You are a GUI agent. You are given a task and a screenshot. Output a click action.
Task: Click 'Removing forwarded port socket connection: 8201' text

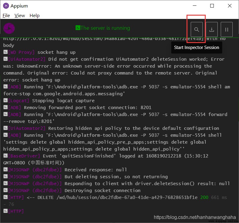point(88,108)
